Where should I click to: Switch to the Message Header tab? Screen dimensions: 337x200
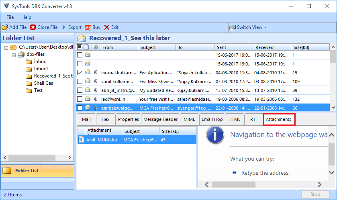(x=161, y=119)
